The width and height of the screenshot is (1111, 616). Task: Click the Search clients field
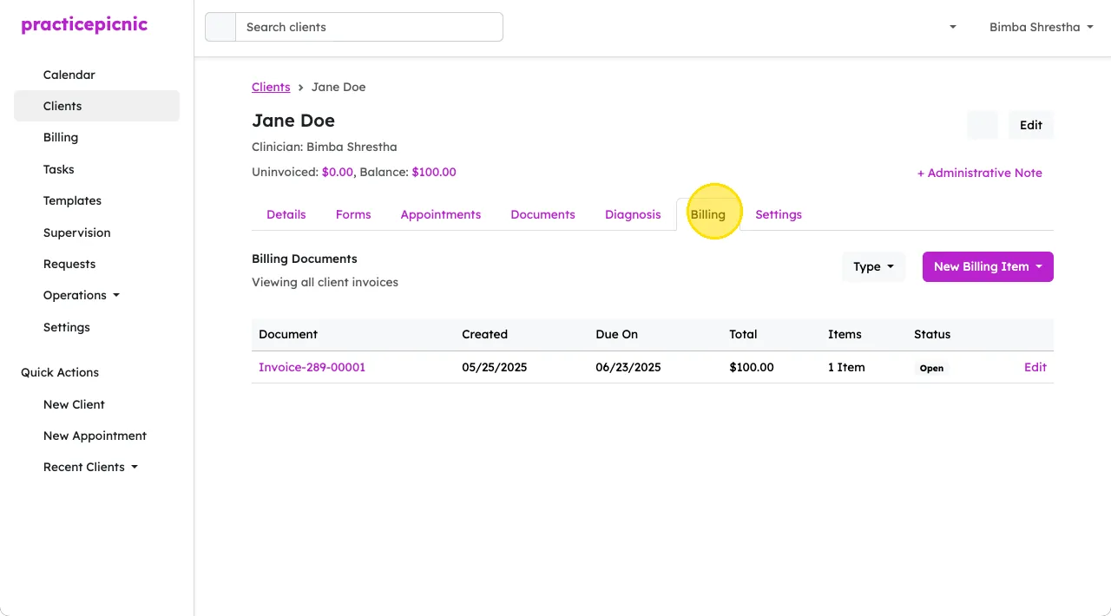pyautogui.click(x=369, y=27)
